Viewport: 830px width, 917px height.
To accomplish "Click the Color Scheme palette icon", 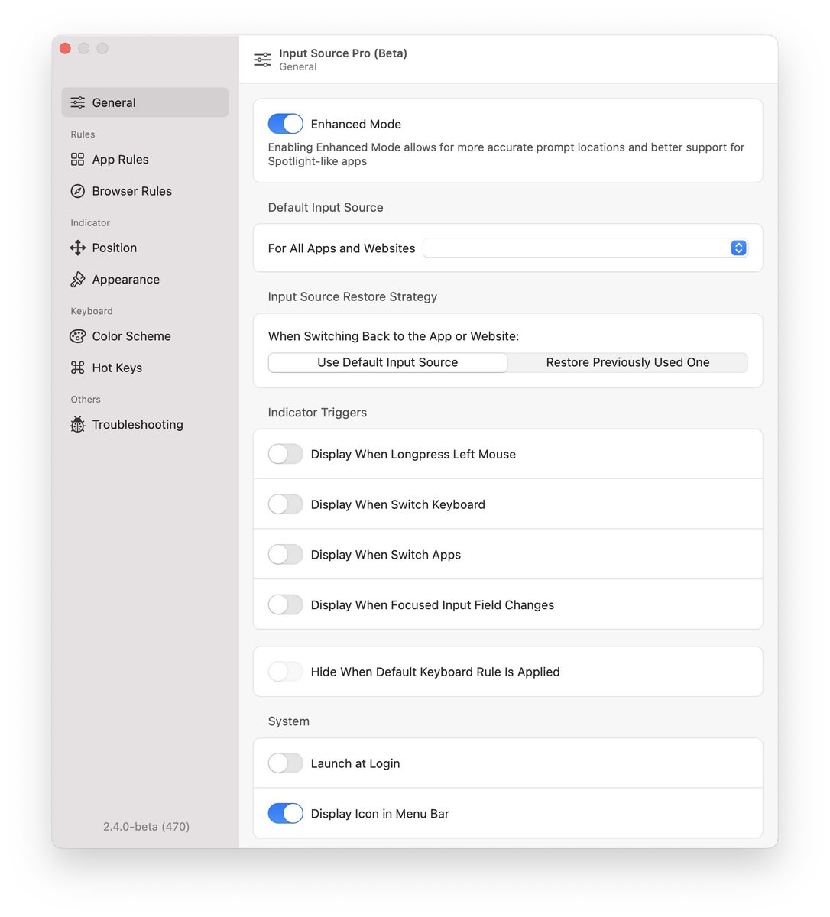I will (78, 336).
